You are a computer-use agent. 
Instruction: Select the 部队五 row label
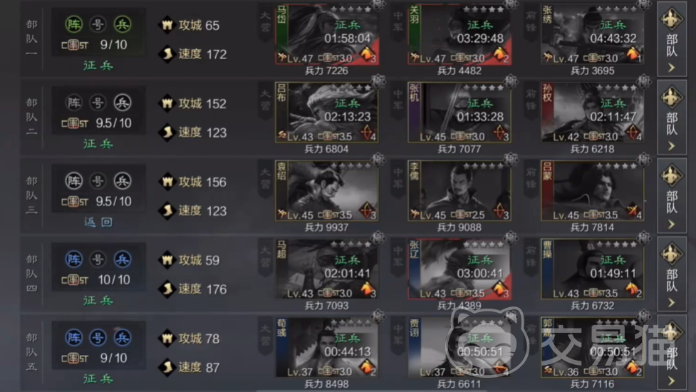pyautogui.click(x=31, y=351)
